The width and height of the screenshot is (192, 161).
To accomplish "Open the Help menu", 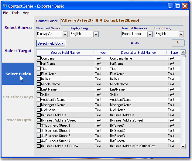I will tap(26, 13).
